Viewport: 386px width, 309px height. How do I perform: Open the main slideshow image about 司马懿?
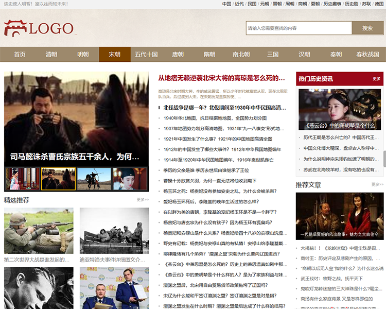[x=76, y=118]
